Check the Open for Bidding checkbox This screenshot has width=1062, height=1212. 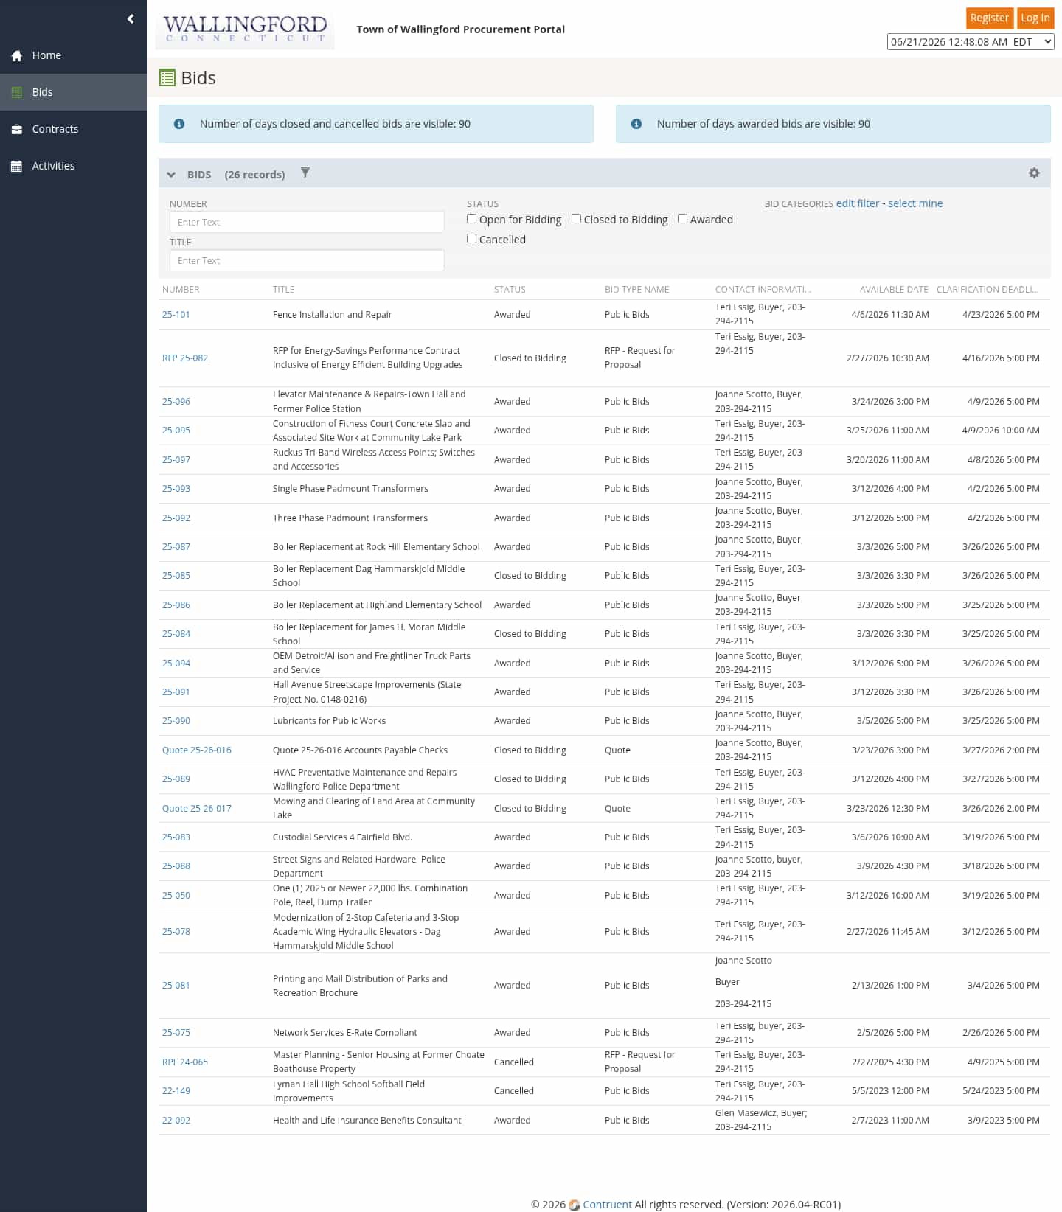point(472,219)
